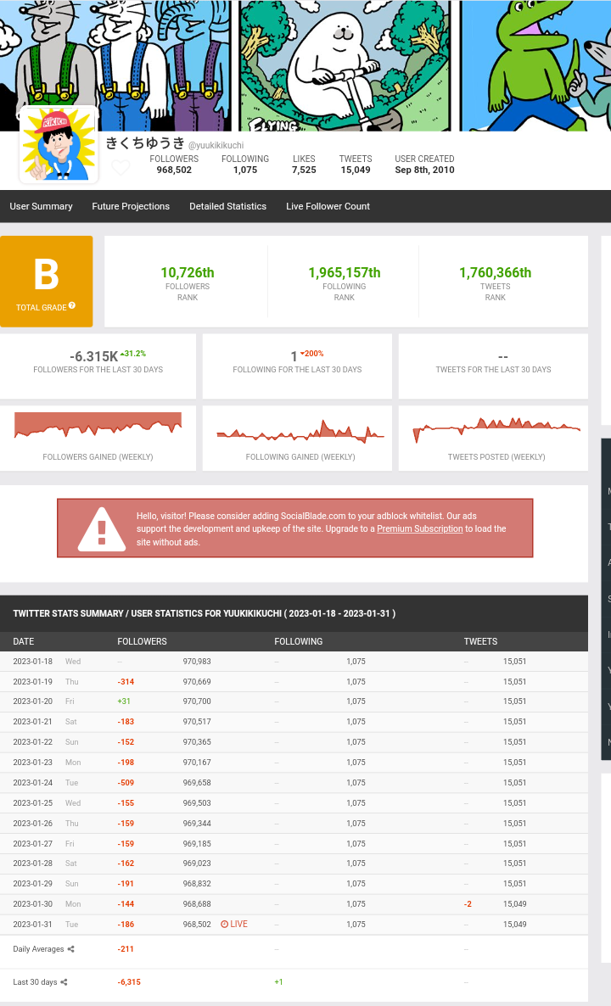Click the Following Gained weekly chart
611x1006 pixels.
click(300, 431)
